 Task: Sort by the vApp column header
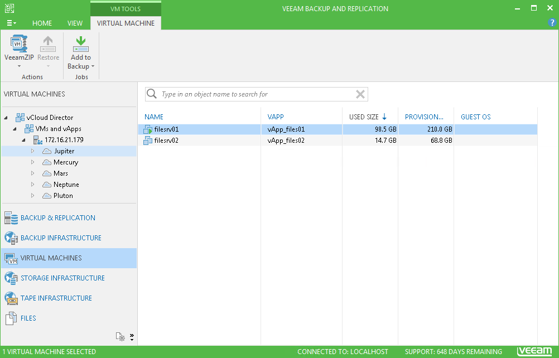(x=276, y=117)
